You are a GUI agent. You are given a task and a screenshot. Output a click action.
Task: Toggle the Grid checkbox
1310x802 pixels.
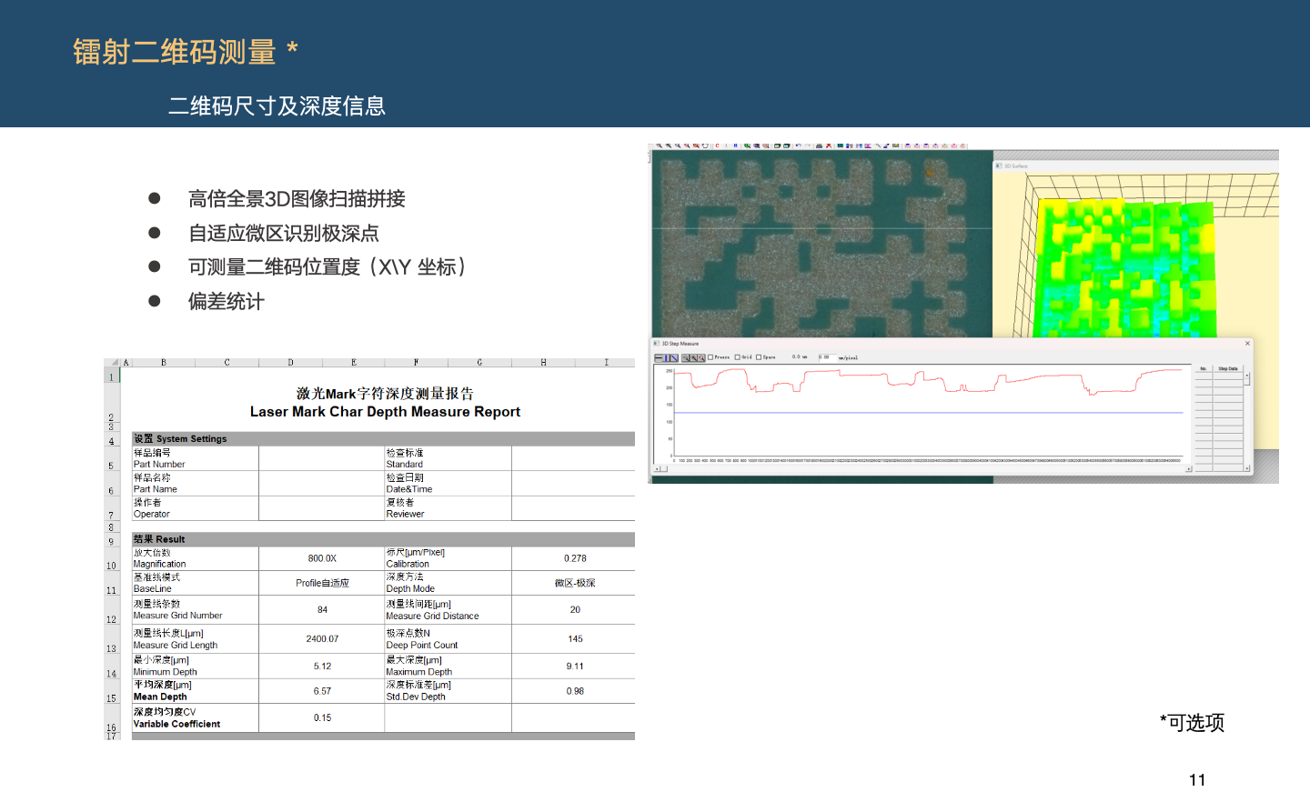(738, 357)
